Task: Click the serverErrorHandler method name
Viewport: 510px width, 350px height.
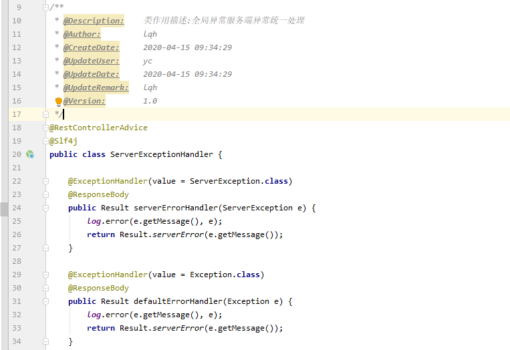Action: tap(176, 208)
